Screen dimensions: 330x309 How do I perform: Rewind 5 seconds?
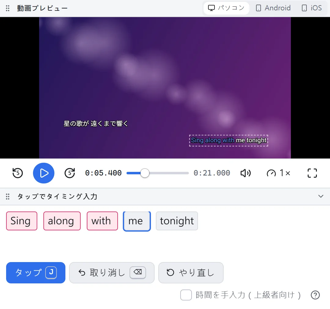pyautogui.click(x=17, y=173)
